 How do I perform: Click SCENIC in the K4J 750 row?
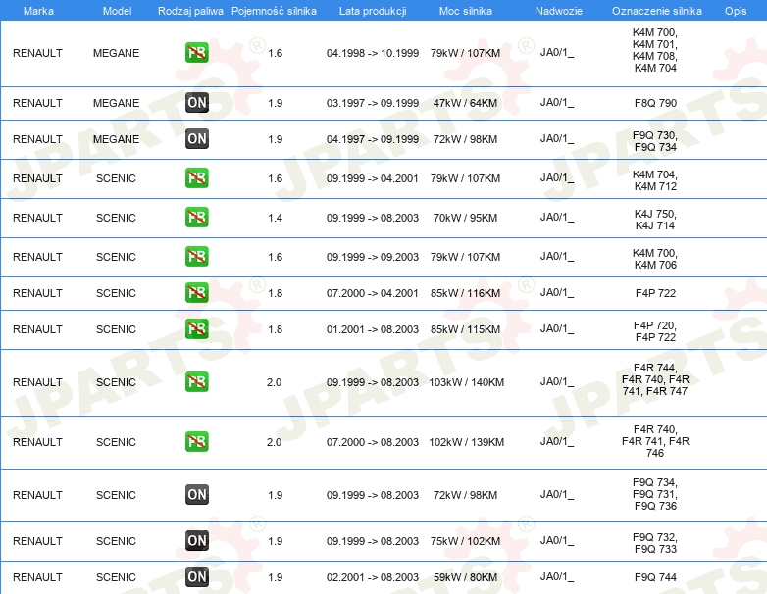coord(116,218)
